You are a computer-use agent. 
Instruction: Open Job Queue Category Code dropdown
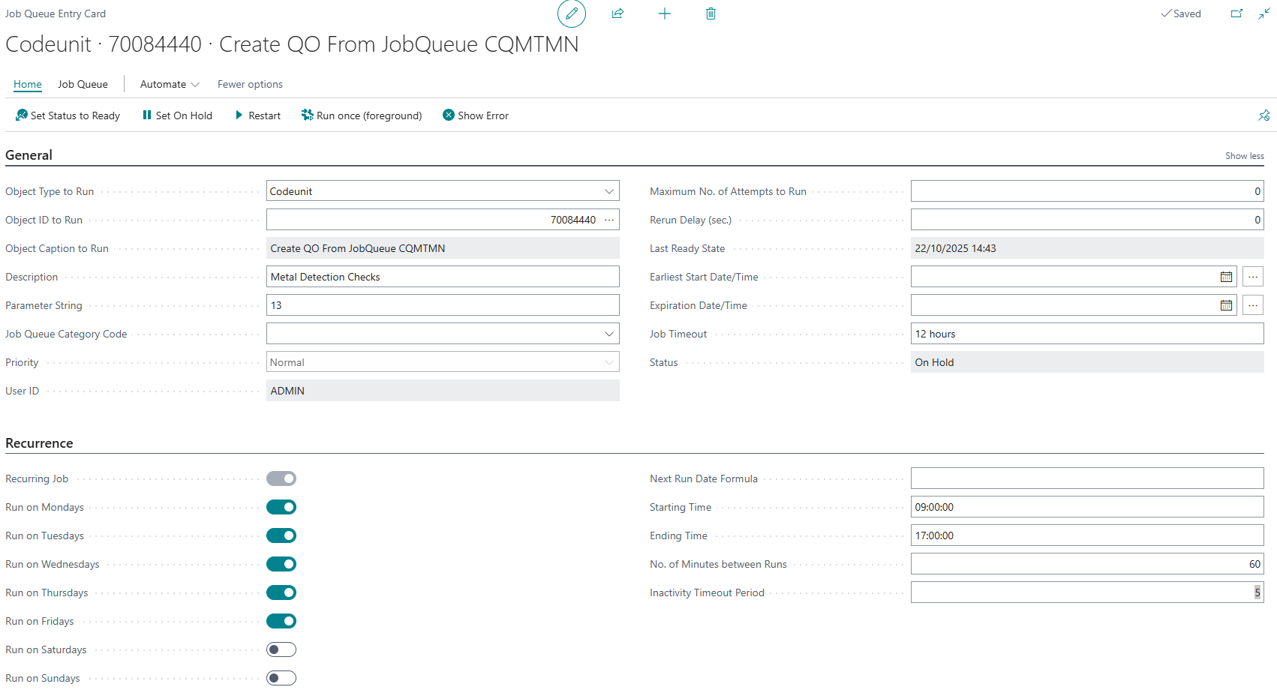[609, 334]
